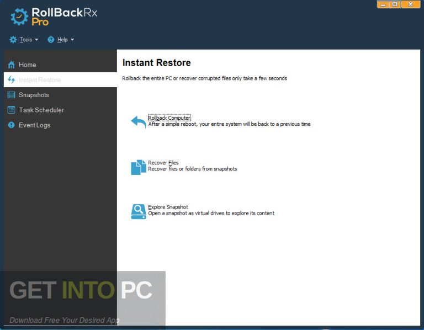The image size is (424, 330).
Task: Click the Snapshots list icon
Action: [x=12, y=95]
